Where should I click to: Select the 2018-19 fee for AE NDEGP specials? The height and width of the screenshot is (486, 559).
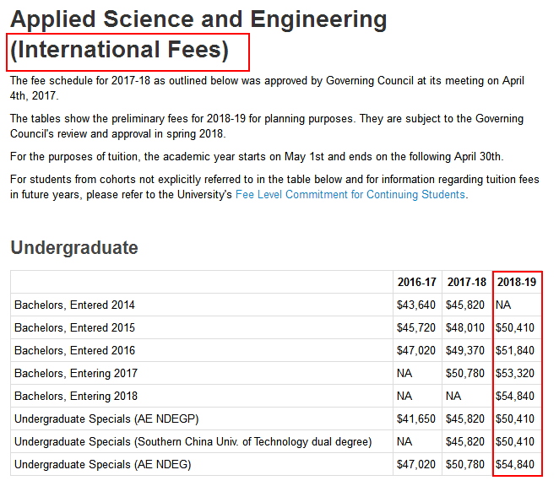515,419
